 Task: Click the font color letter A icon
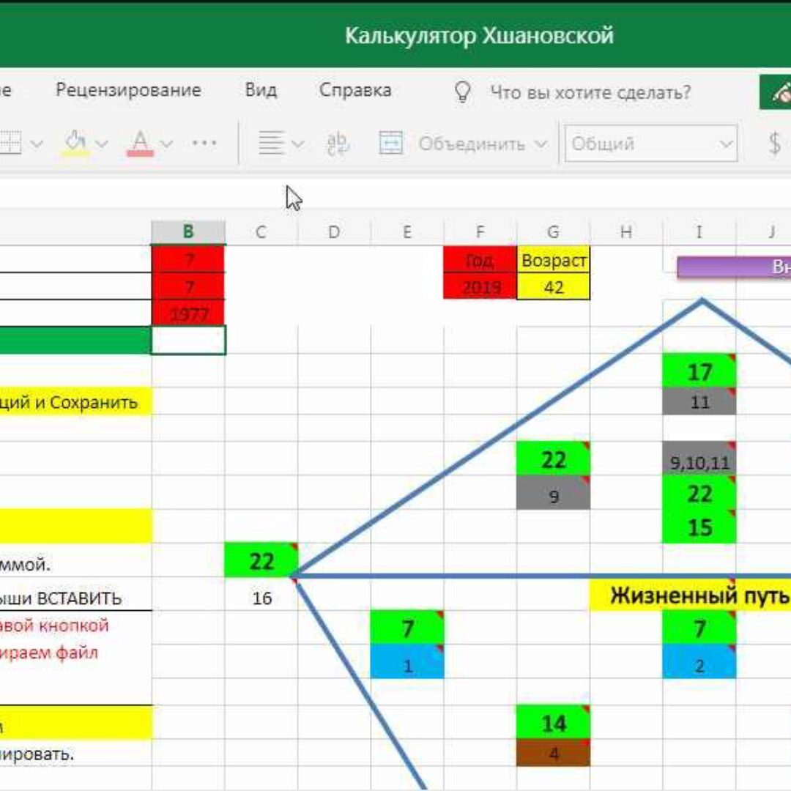tap(140, 142)
